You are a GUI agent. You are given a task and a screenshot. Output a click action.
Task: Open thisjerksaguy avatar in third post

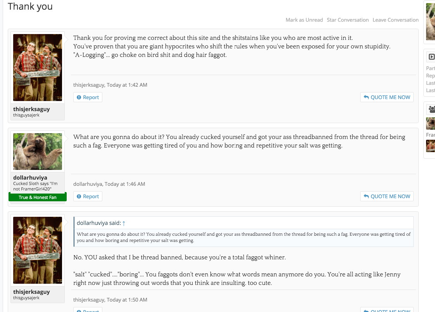pos(38,250)
